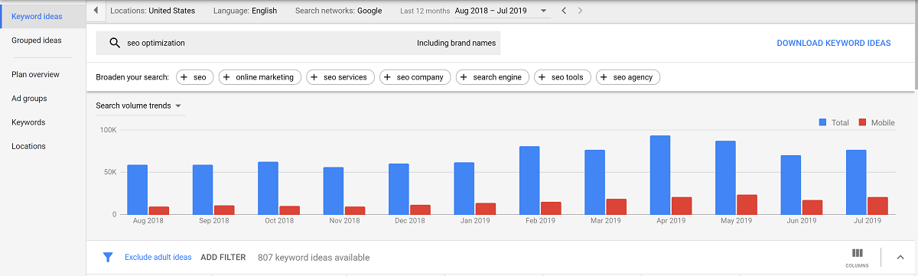Click the magnifier search icon
Image resolution: width=918 pixels, height=276 pixels.
pos(116,43)
